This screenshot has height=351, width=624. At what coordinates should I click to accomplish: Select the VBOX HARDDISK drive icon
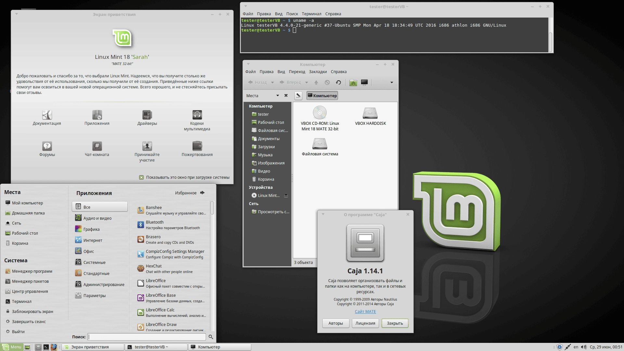tap(370, 113)
